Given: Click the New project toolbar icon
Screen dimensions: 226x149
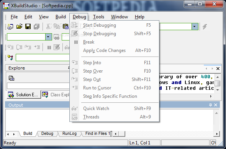Looking at the screenshot, I should point(10,27).
